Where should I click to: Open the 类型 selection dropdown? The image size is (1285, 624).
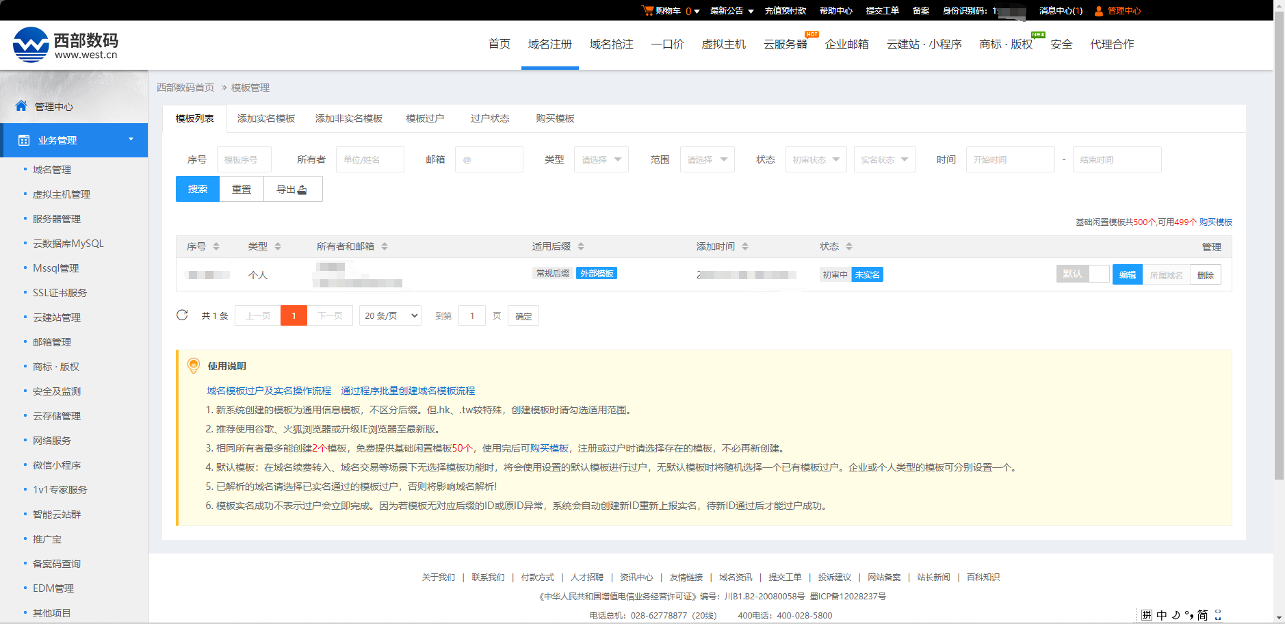(x=601, y=159)
